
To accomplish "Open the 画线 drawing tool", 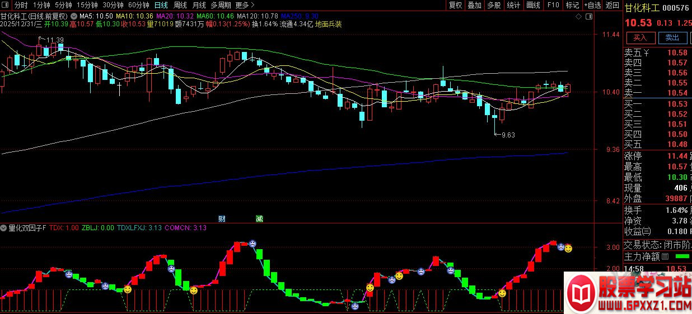I will click(533, 5).
